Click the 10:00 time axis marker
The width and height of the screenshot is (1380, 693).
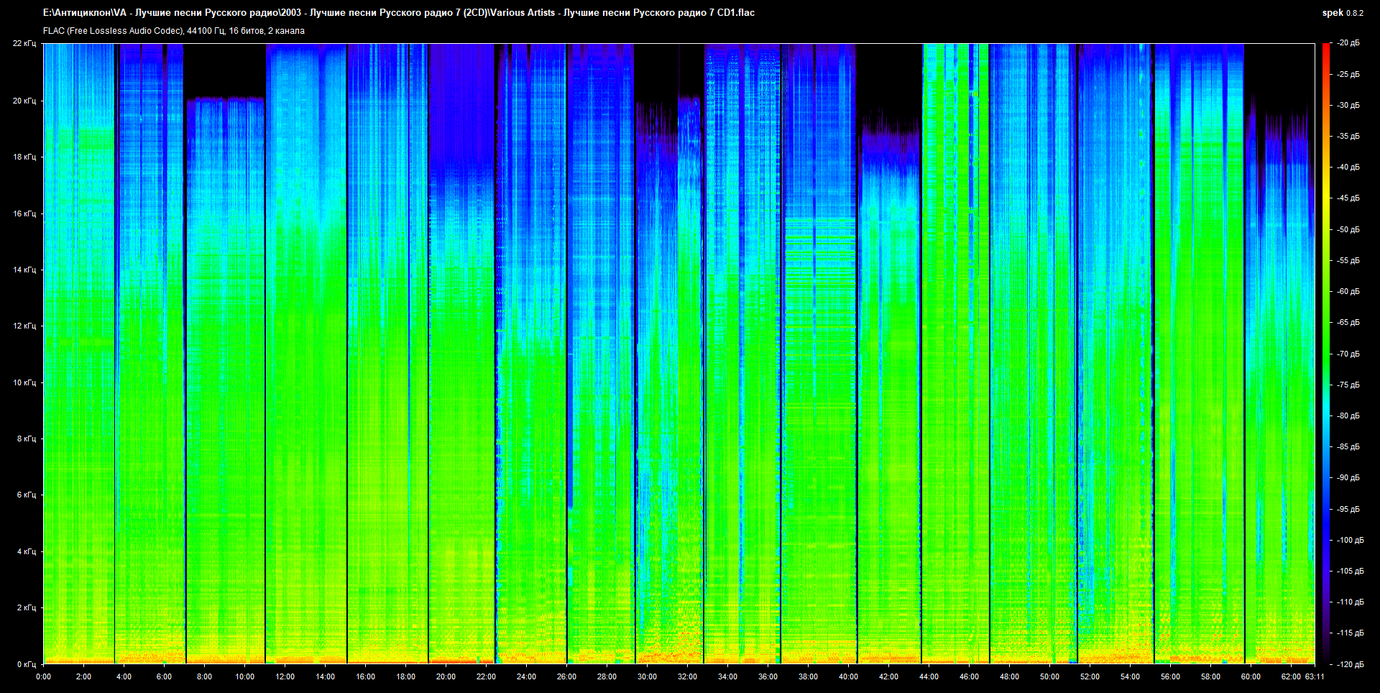coord(244,676)
